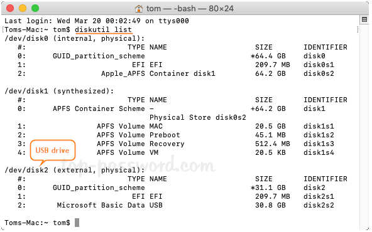Click the underlined 'diskutil list' command

coord(103,29)
